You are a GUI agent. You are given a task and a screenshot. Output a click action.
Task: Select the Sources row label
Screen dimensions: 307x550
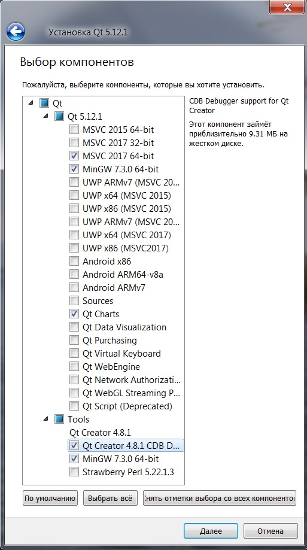tap(98, 301)
